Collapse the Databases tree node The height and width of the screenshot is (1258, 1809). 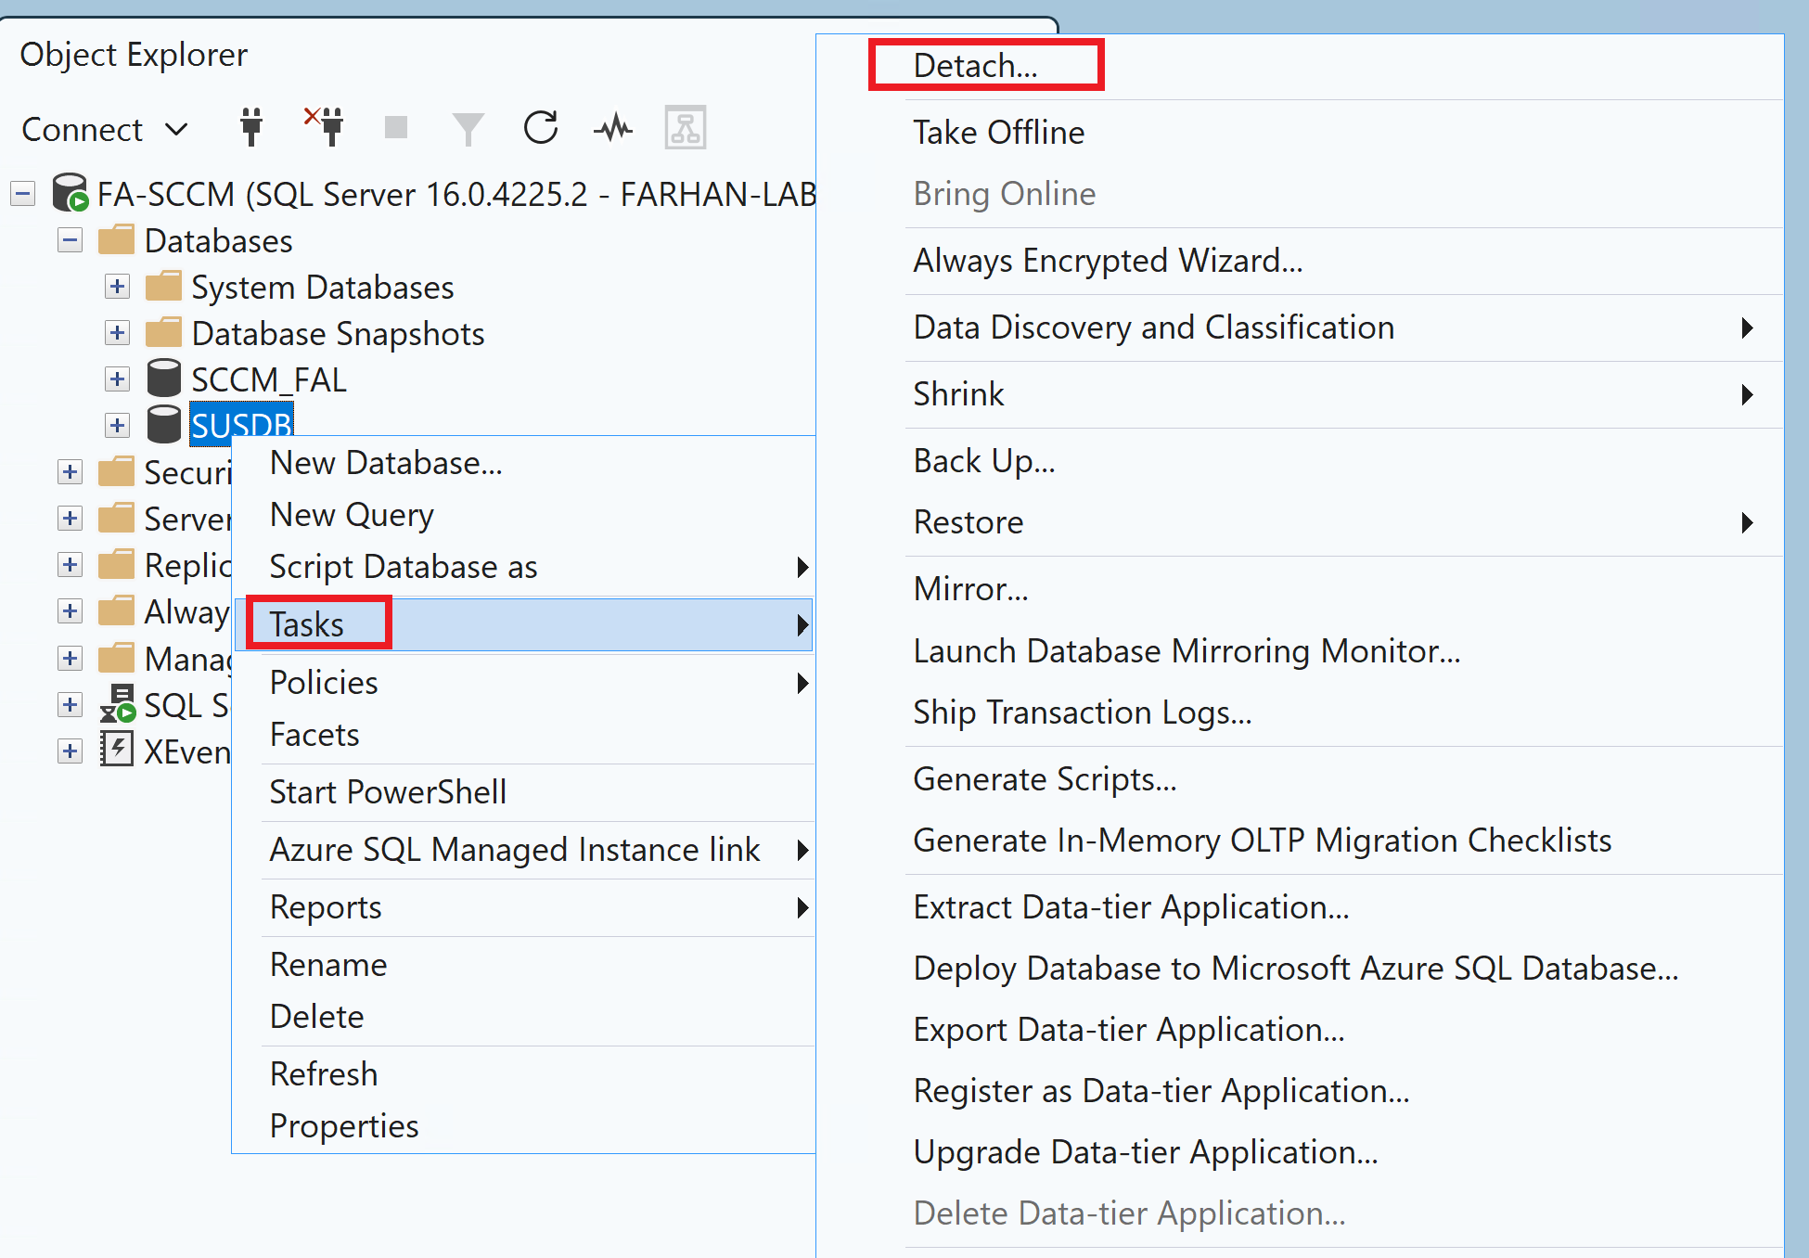tap(70, 240)
